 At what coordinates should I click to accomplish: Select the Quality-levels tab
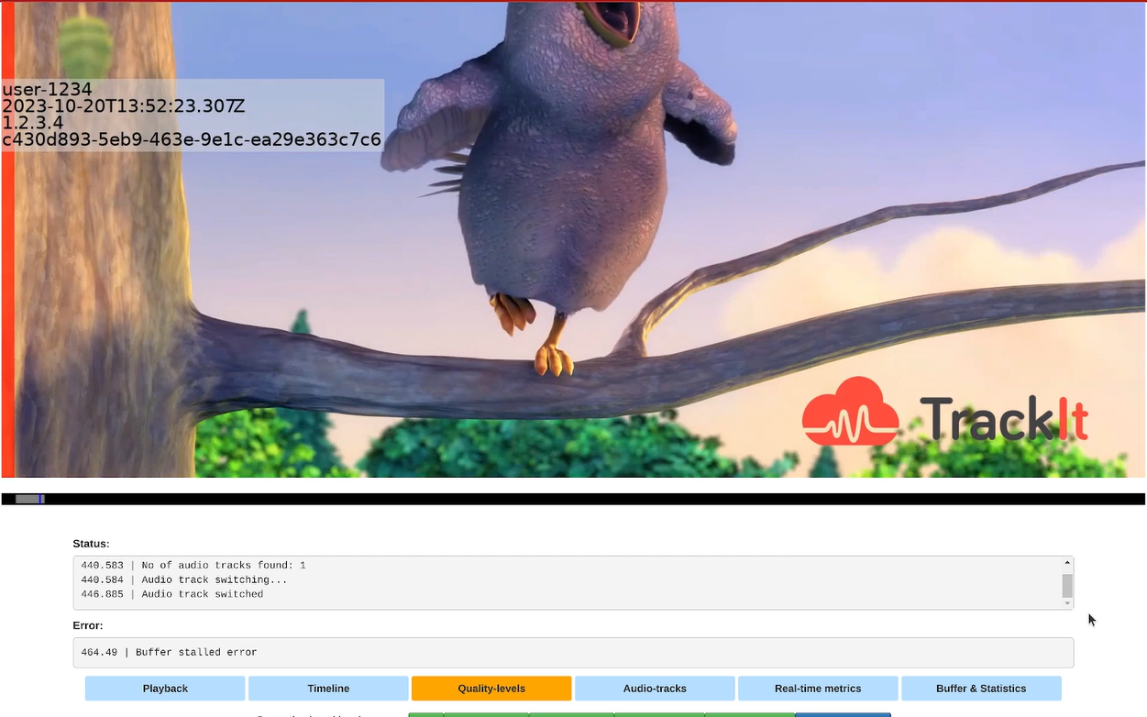(x=491, y=688)
